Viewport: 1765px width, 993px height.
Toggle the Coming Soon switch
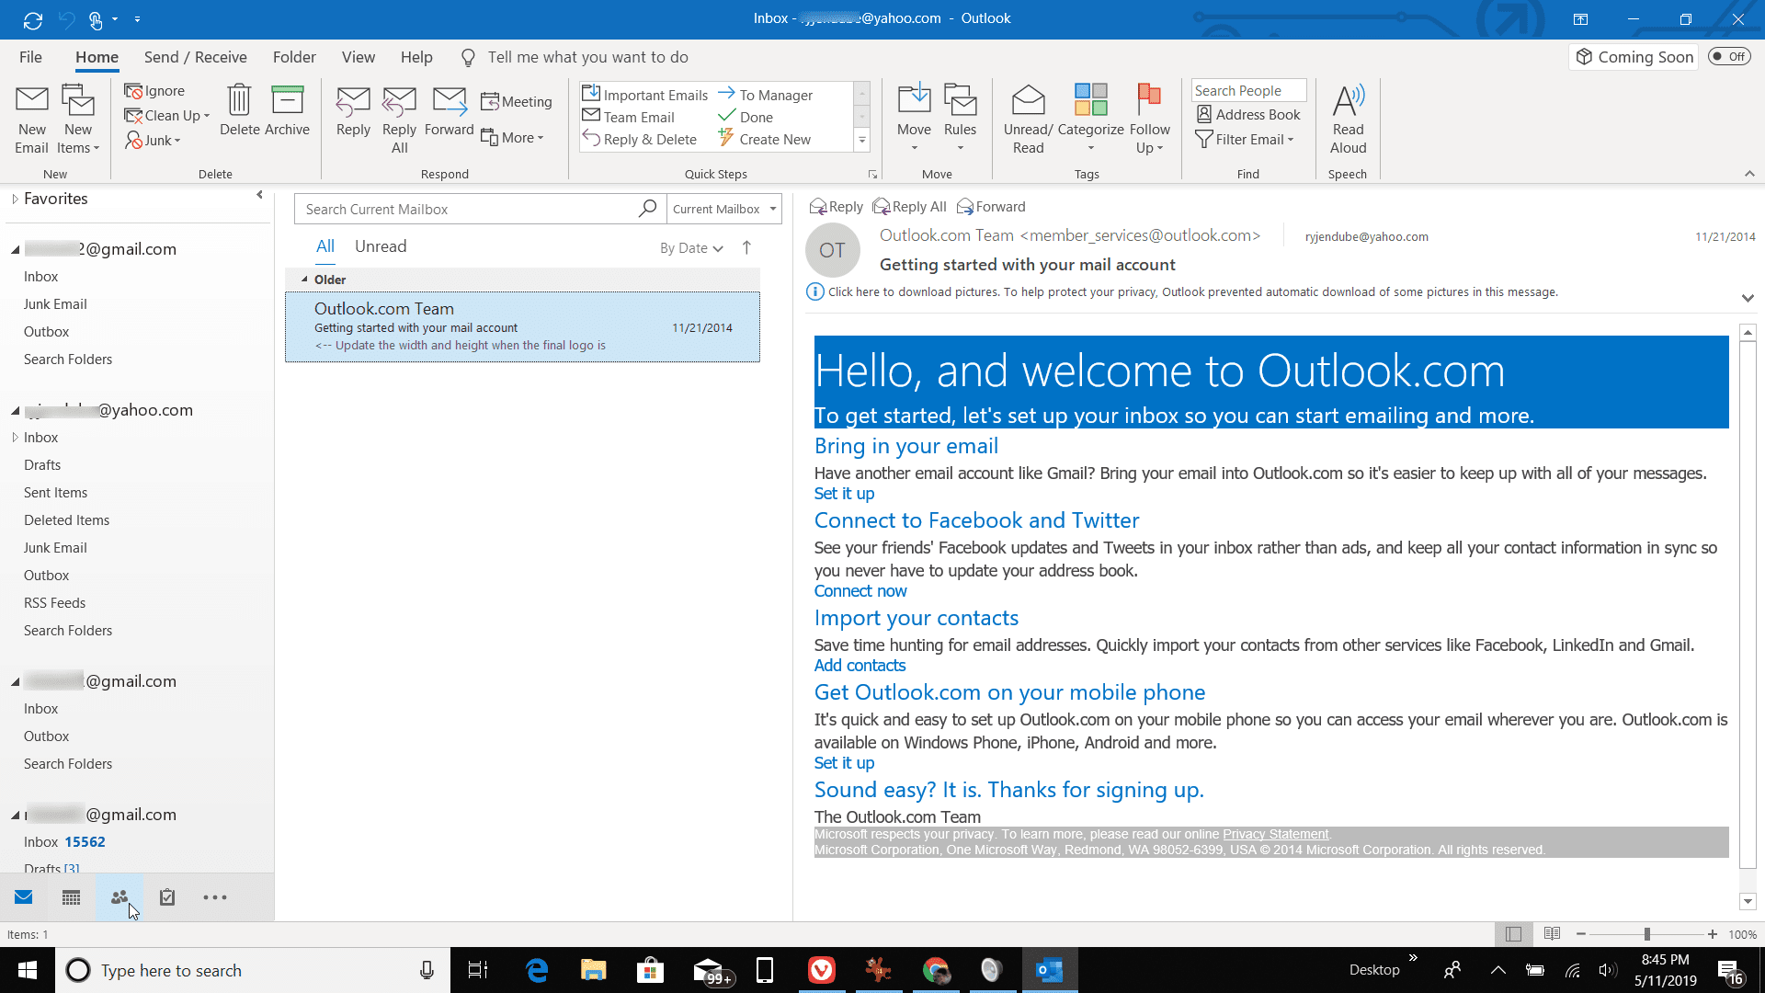pyautogui.click(x=1728, y=57)
